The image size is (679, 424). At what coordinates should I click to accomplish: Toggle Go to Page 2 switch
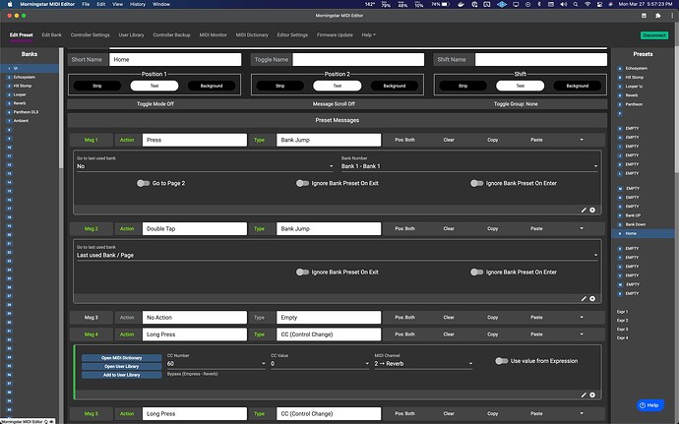point(143,183)
